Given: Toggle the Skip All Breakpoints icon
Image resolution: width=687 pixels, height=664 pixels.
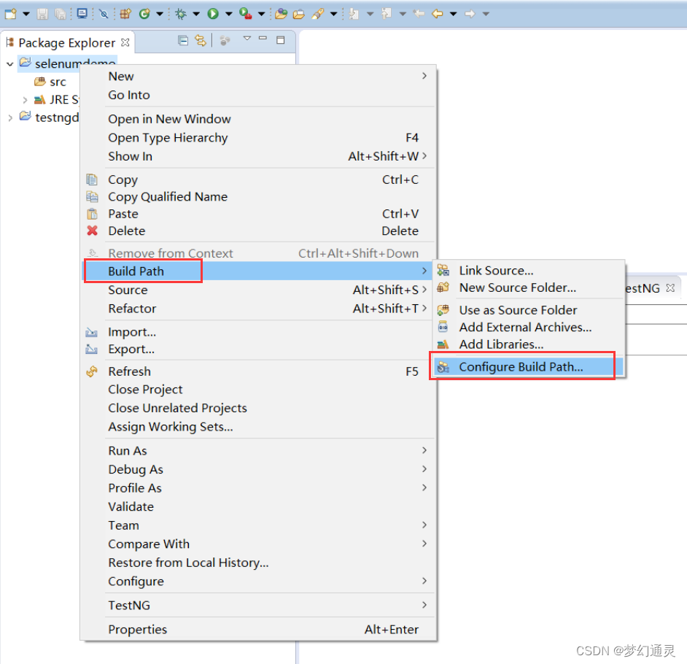Looking at the screenshot, I should click(104, 14).
